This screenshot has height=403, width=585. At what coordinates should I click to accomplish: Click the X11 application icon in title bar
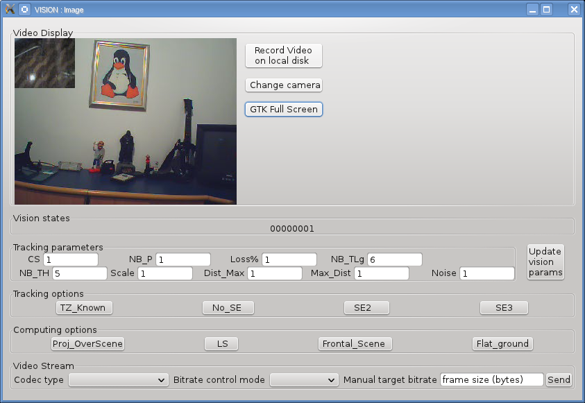tap(10, 9)
